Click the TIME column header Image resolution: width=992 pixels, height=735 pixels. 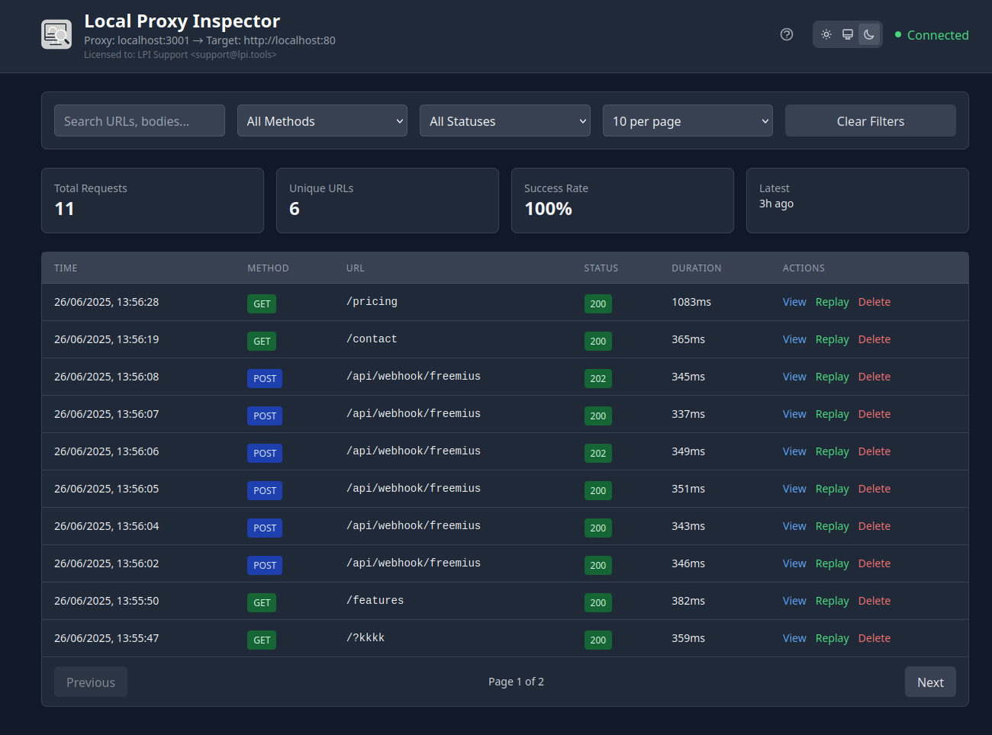click(66, 268)
